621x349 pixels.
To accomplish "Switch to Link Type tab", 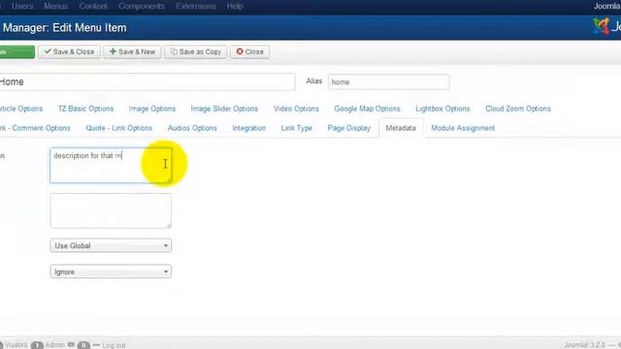I will (x=297, y=128).
